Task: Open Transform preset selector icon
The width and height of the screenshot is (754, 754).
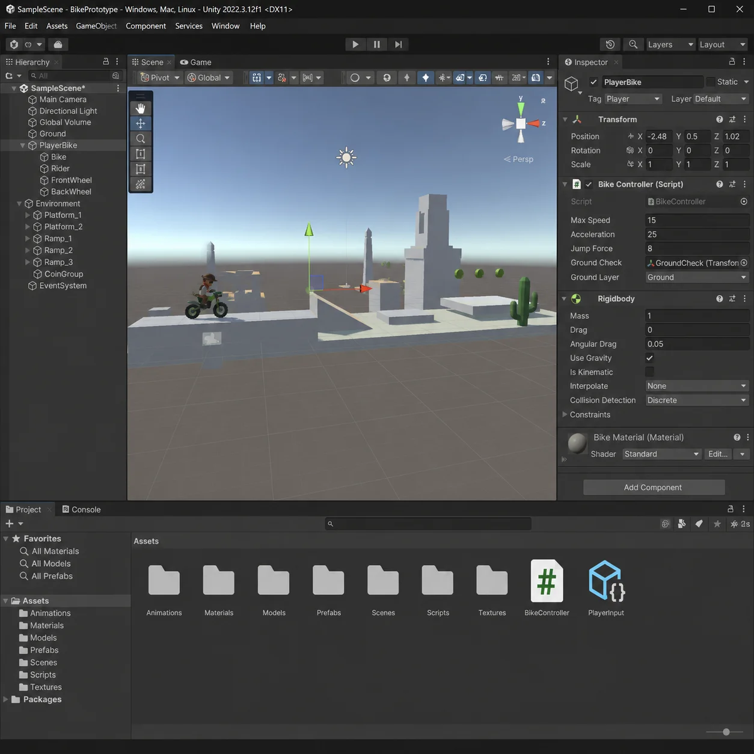Action: point(732,120)
